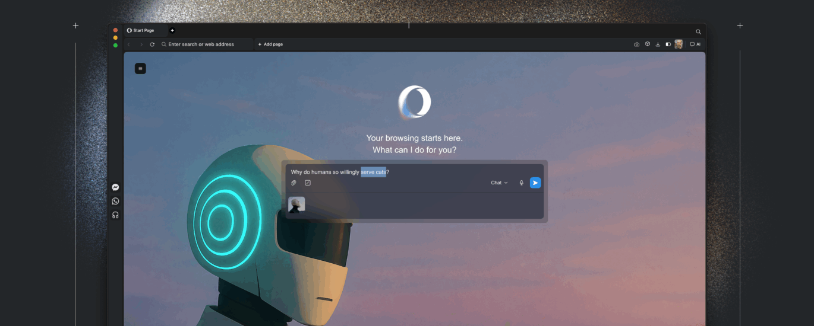Click the microphone voice input icon

tap(522, 183)
